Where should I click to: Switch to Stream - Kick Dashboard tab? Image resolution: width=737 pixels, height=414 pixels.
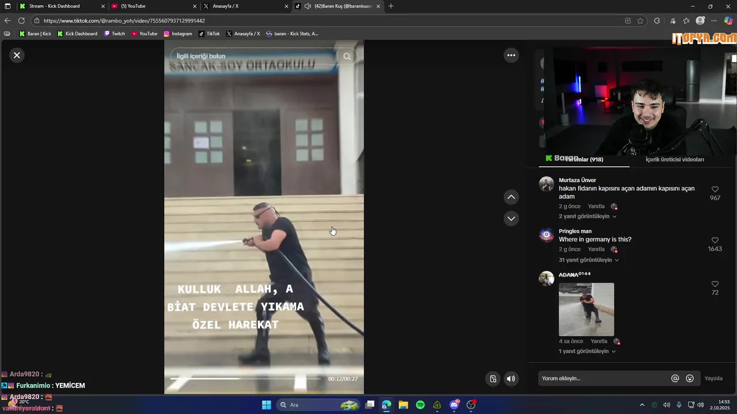[x=62, y=6]
